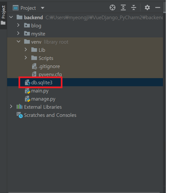Select External Libraries label

[x=43, y=107]
